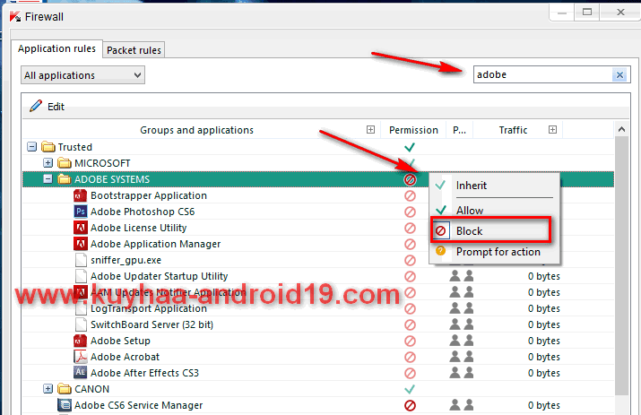Click 0 bytes in Adobe CS6 Service Manager row
Viewport: 641px width, 415px height.
click(x=543, y=405)
